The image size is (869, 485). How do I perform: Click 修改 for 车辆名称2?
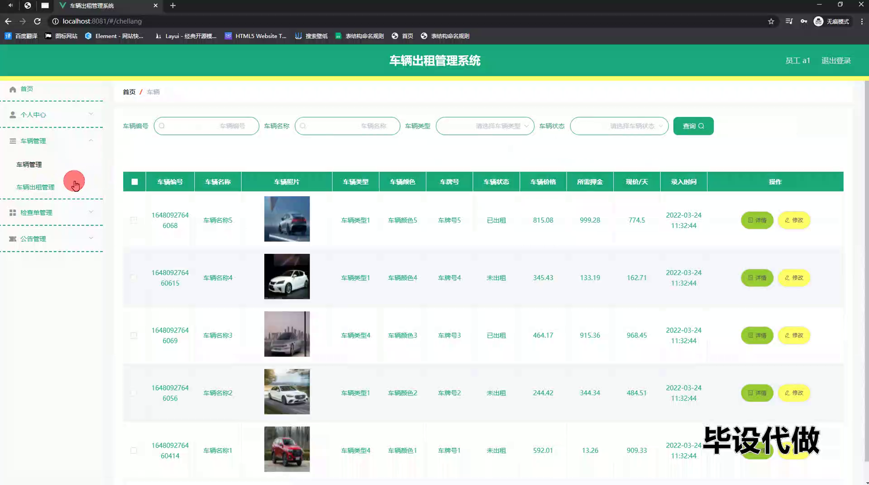tap(794, 393)
